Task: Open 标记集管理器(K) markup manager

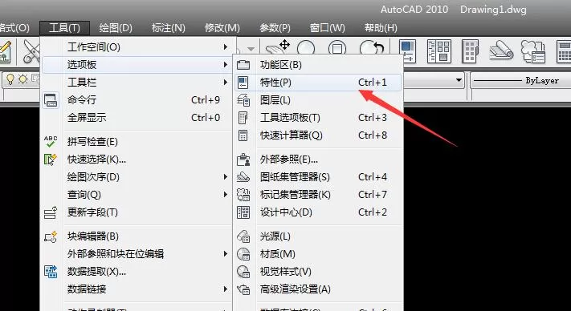Action: 318,195
